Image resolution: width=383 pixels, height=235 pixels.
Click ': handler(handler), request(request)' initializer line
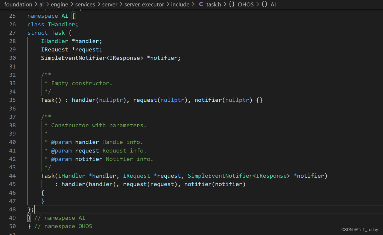pos(150,184)
